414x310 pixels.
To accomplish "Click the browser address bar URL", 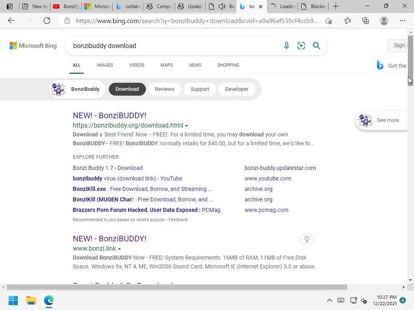I will coord(197,21).
